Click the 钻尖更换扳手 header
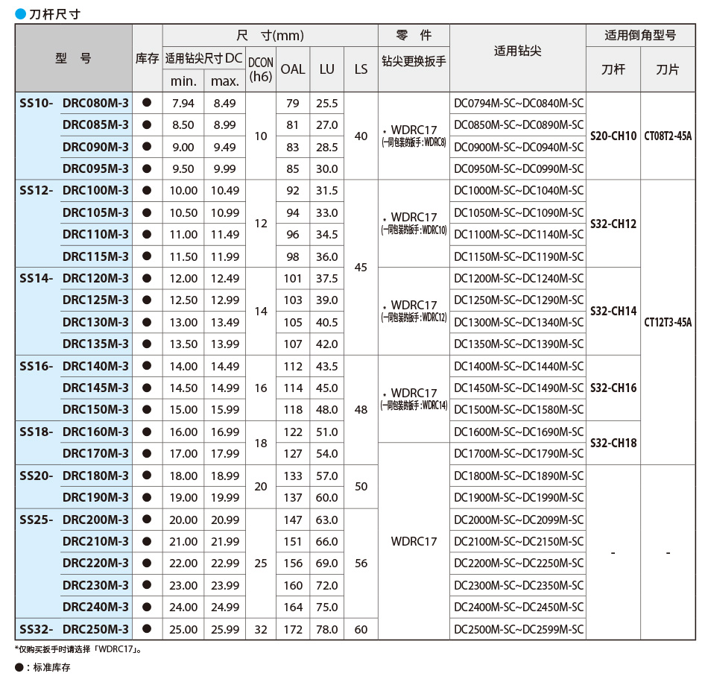The height and width of the screenshot is (688, 708). pos(414,61)
